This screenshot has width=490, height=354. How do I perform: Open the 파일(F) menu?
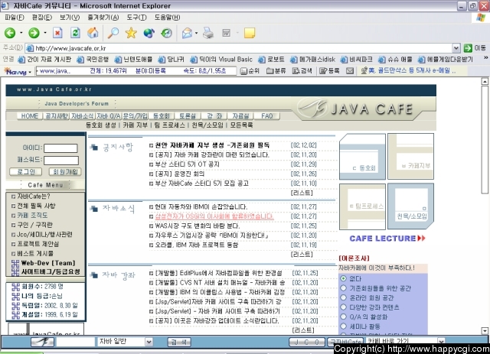[15, 18]
